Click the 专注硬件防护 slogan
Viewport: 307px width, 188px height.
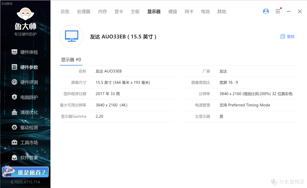pyautogui.click(x=25, y=34)
